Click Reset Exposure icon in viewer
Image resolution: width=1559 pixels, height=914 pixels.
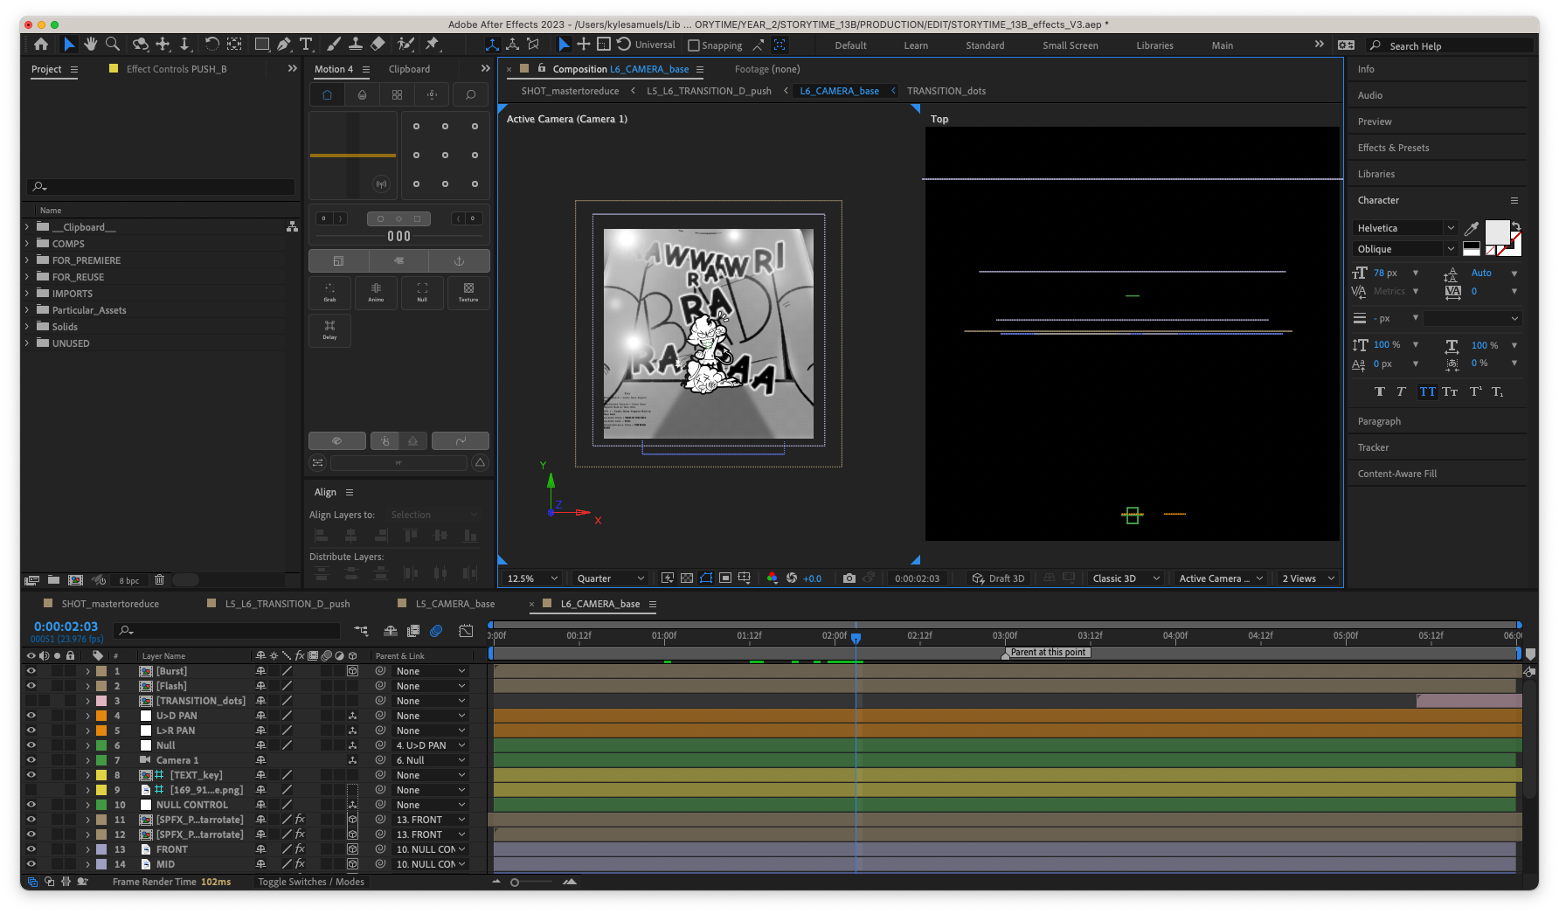point(792,578)
